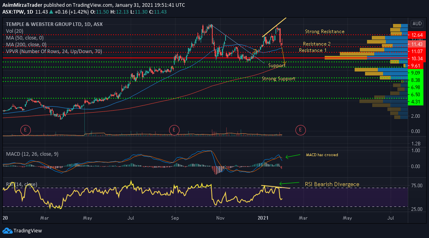
Task: Click the earnings E marker near September
Action: coord(174,130)
